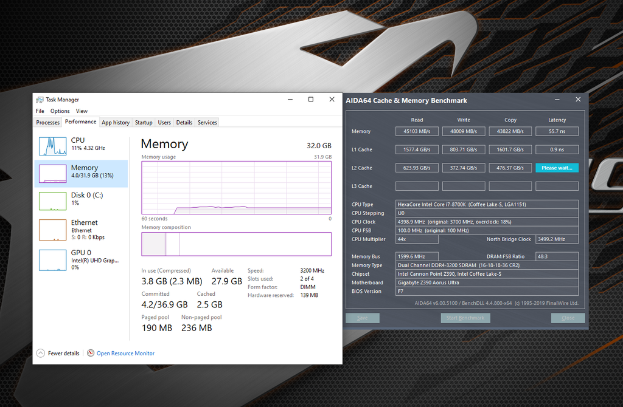Screen dimensions: 623x407
Task: Click Memory Write value 48009 MB/s
Action: (464, 131)
